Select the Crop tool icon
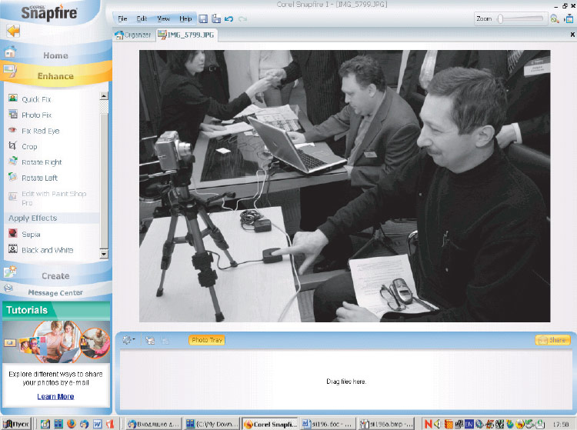This screenshot has width=577, height=430. 12,146
